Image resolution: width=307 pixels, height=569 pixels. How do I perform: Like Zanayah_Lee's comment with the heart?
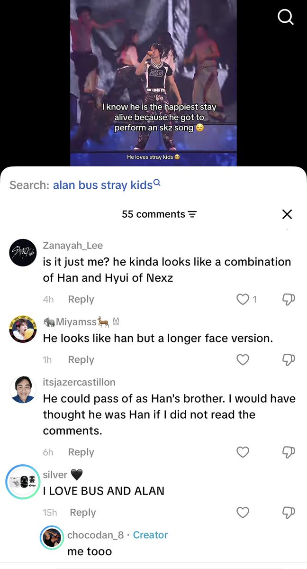pos(243,299)
